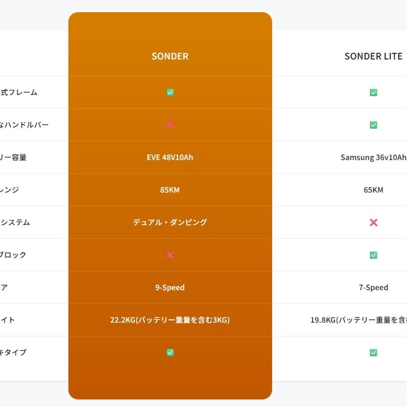Click red cross in SONDER ブロック row
Viewport: 407px width, 407px height.
tap(170, 255)
